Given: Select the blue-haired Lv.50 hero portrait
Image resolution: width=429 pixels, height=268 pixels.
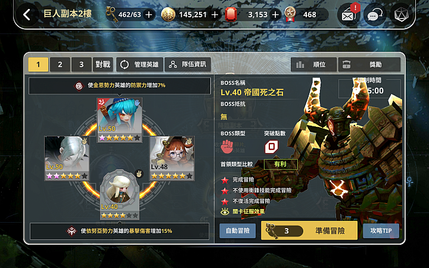Looking at the screenshot, I should (x=120, y=120).
